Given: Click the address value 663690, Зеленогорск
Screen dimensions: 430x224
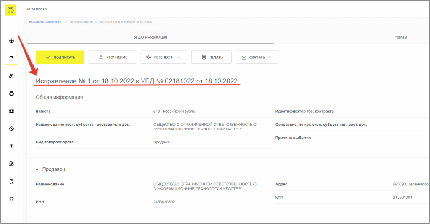Looking at the screenshot, I should click(x=411, y=184).
